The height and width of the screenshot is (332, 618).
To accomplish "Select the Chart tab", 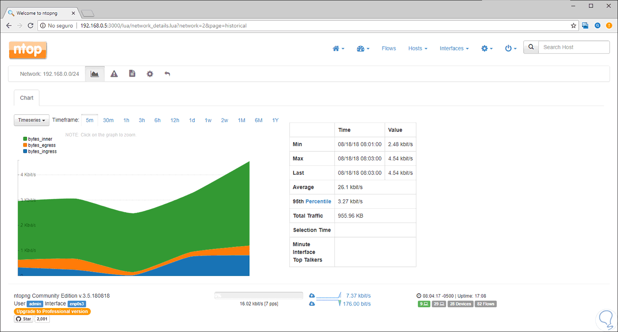I will pyautogui.click(x=27, y=98).
